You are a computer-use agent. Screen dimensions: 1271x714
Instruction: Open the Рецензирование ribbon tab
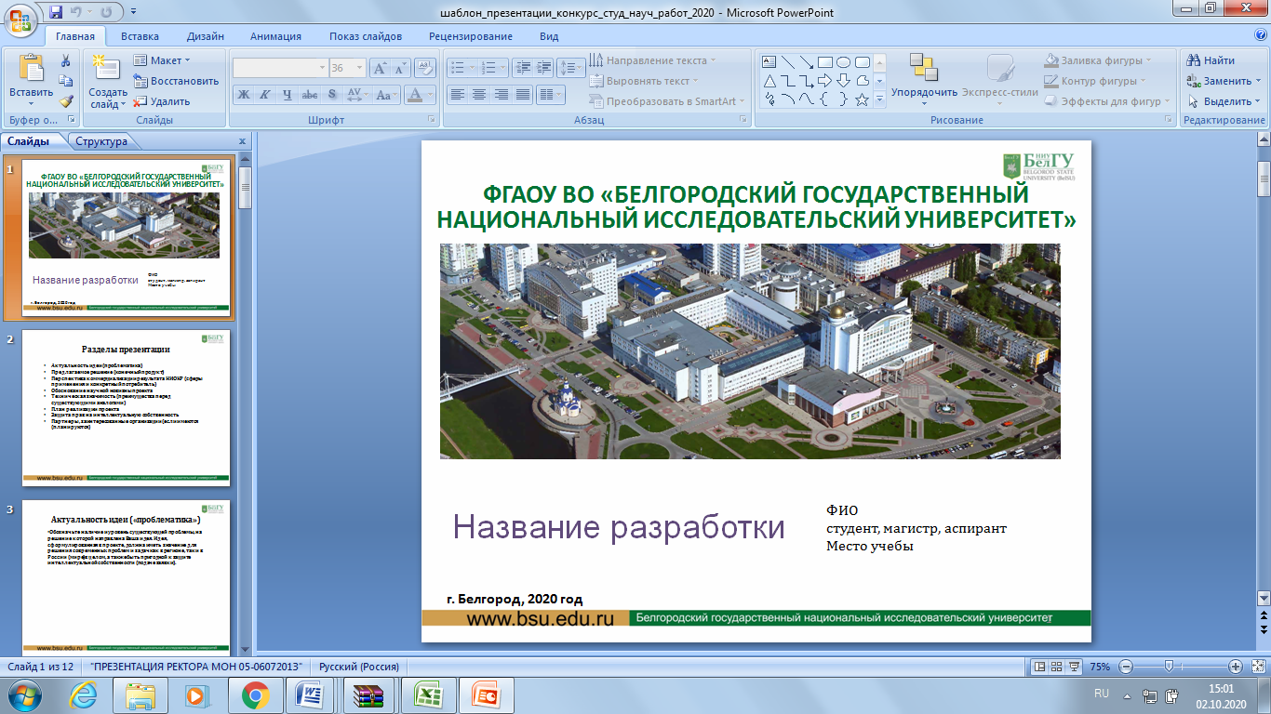(x=471, y=36)
